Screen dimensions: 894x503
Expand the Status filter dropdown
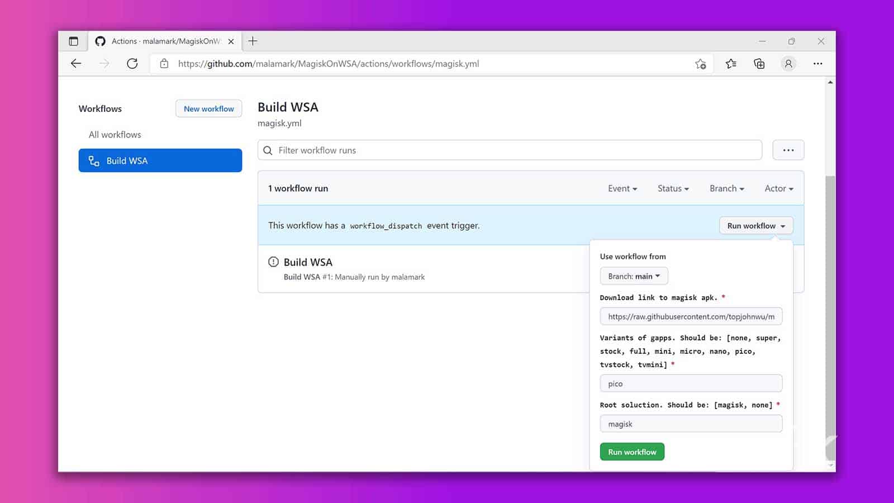pyautogui.click(x=673, y=189)
